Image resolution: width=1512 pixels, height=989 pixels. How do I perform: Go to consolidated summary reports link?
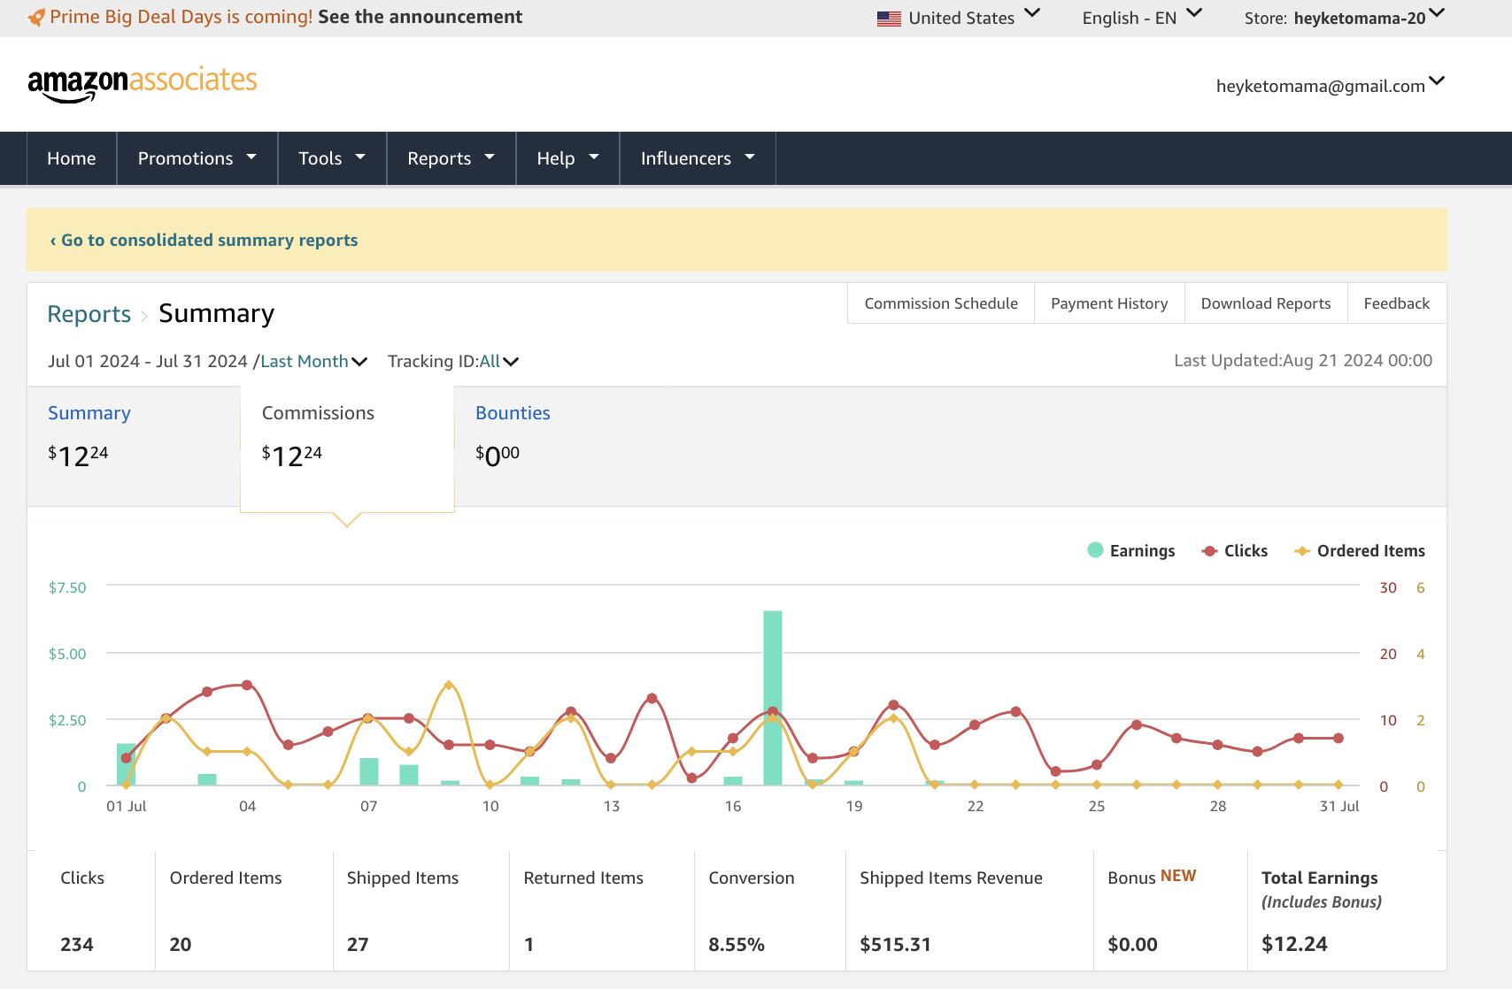click(x=204, y=241)
